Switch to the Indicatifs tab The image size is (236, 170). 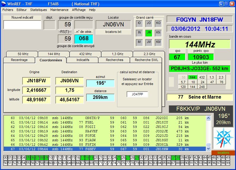point(83,60)
